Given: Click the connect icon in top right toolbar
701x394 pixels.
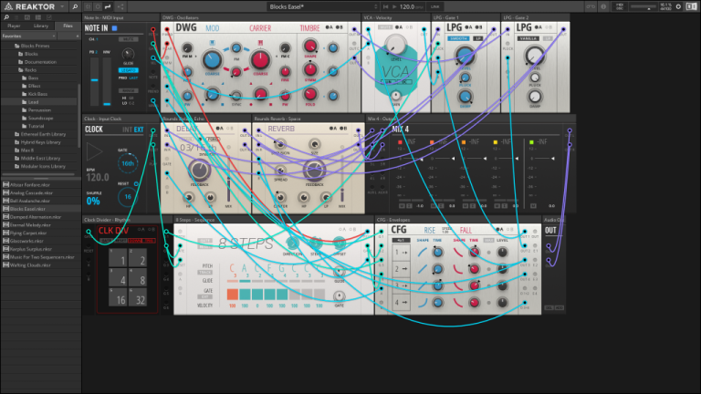Looking at the screenshot, I should 591,6.
